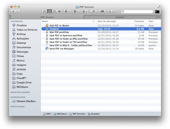Click the PDF Services title folder icon
The image size is (170, 129).
pos(77,7)
